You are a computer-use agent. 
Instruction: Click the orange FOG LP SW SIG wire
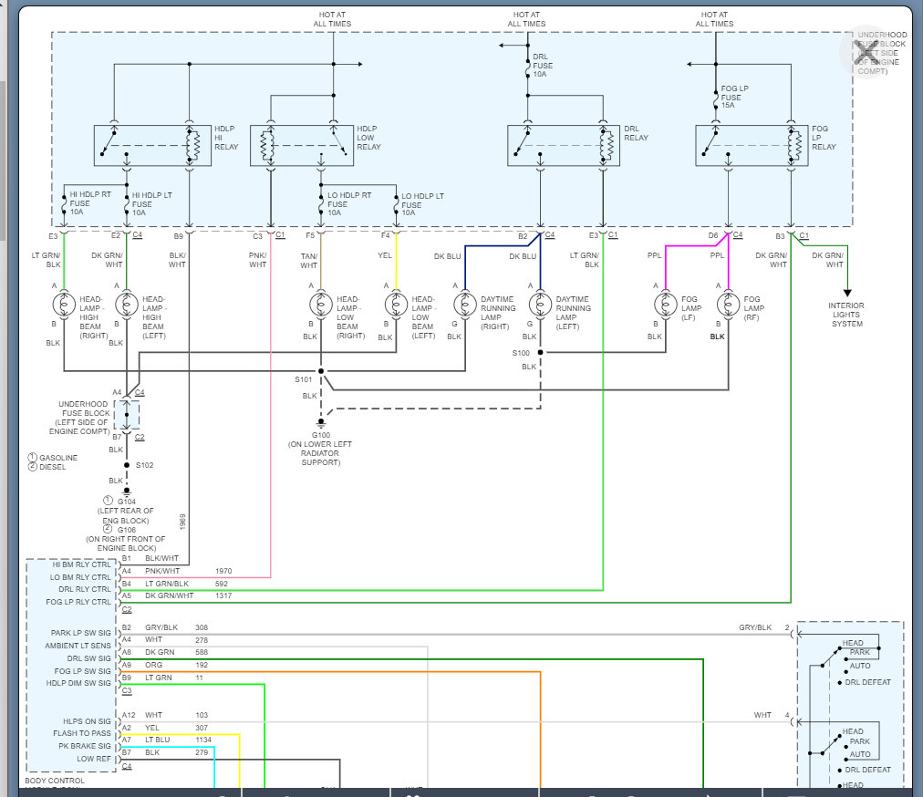[x=365, y=673]
